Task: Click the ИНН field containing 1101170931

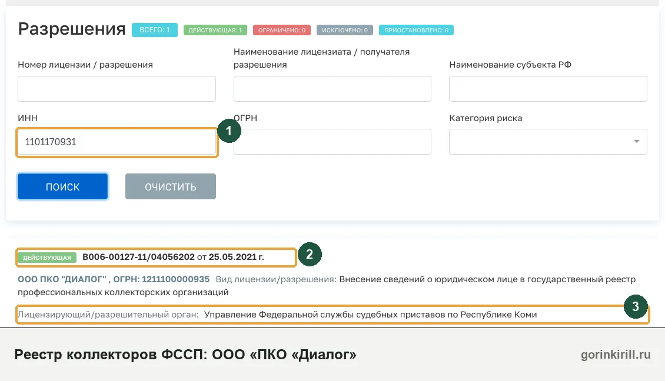Action: click(x=117, y=142)
